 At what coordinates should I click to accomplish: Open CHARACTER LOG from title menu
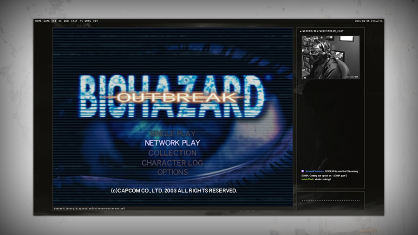coord(172,163)
